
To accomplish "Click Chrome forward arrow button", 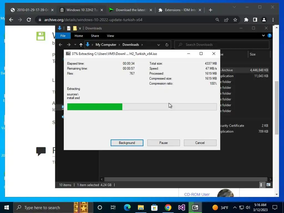I will [x=20, y=20].
